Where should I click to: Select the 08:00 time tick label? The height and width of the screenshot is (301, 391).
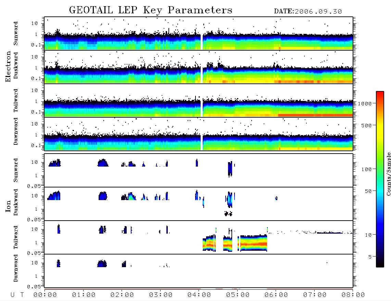pos(353,295)
